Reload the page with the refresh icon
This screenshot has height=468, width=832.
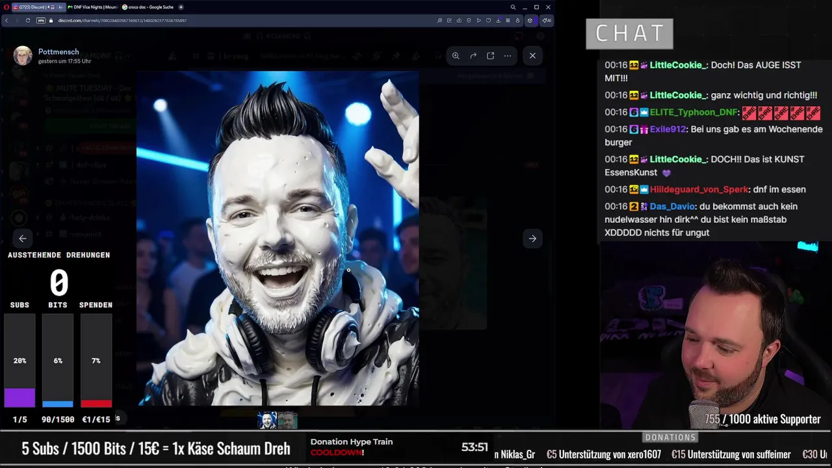[x=28, y=20]
